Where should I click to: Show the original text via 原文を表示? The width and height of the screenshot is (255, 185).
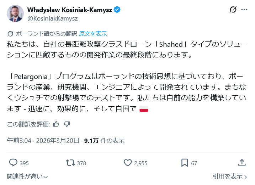(93, 34)
